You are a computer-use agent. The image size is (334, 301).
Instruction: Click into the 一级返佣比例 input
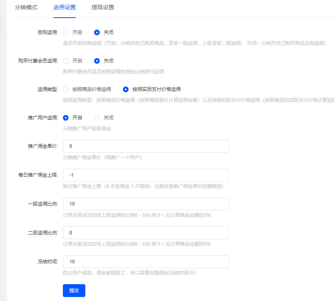[146, 204]
